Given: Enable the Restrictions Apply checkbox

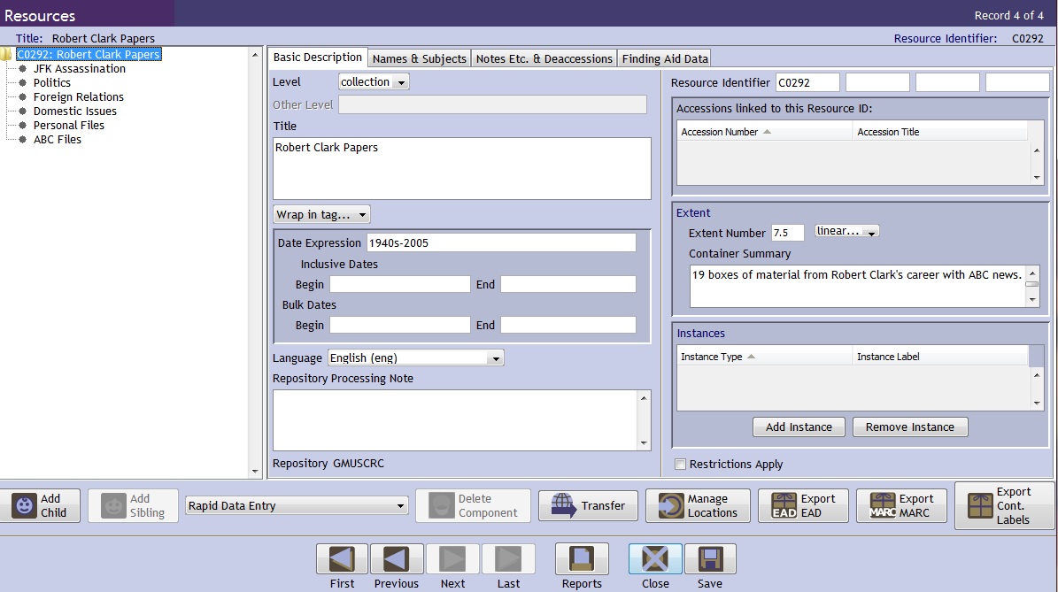Looking at the screenshot, I should click(680, 465).
